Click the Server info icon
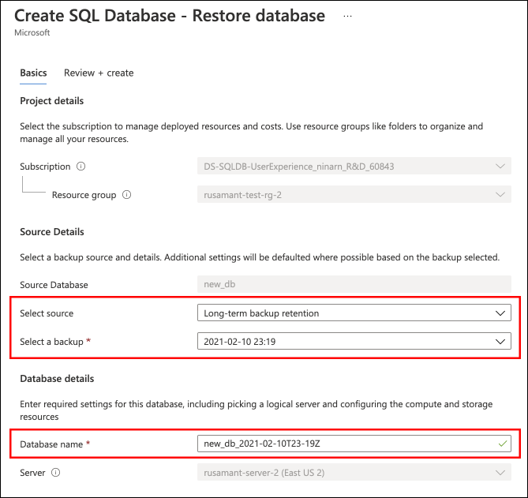Screen dimensions: 528x498 tap(56, 473)
